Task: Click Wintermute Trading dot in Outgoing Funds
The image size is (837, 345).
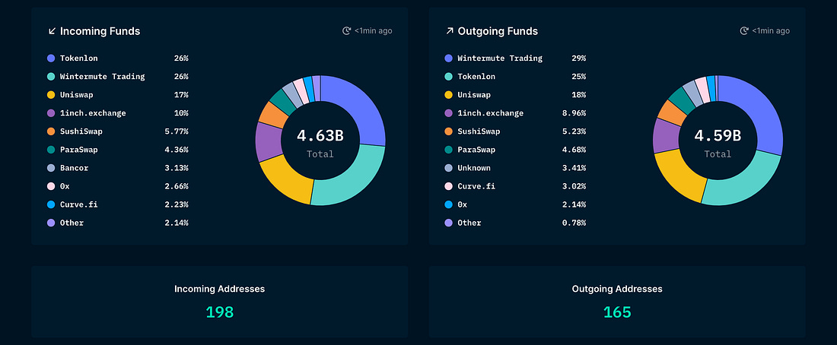Action: coord(449,58)
